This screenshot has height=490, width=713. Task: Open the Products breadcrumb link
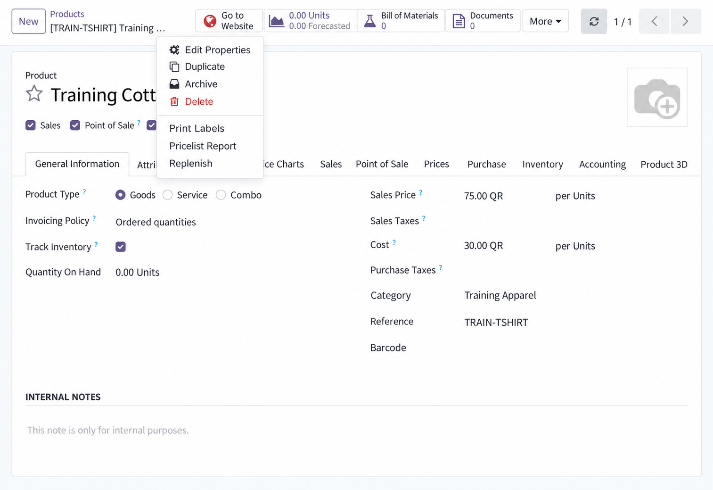(x=67, y=14)
